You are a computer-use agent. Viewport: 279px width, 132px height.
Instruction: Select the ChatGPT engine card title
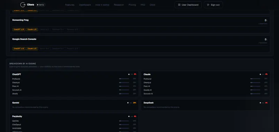pos(16,74)
